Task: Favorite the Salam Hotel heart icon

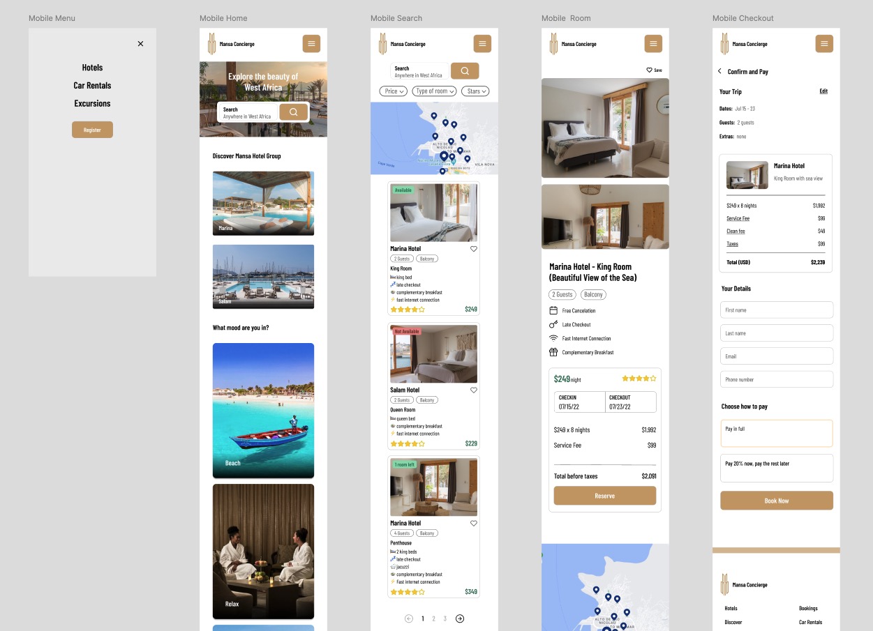Action: point(474,390)
